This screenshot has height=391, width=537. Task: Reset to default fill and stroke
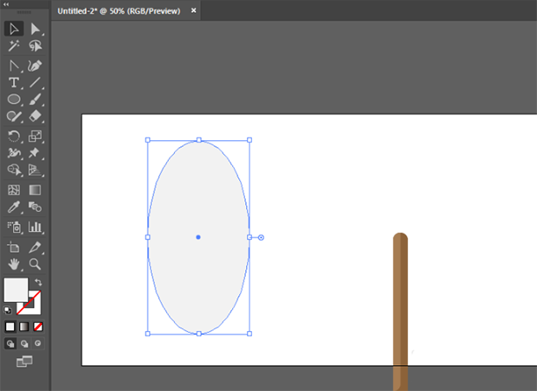(x=9, y=309)
